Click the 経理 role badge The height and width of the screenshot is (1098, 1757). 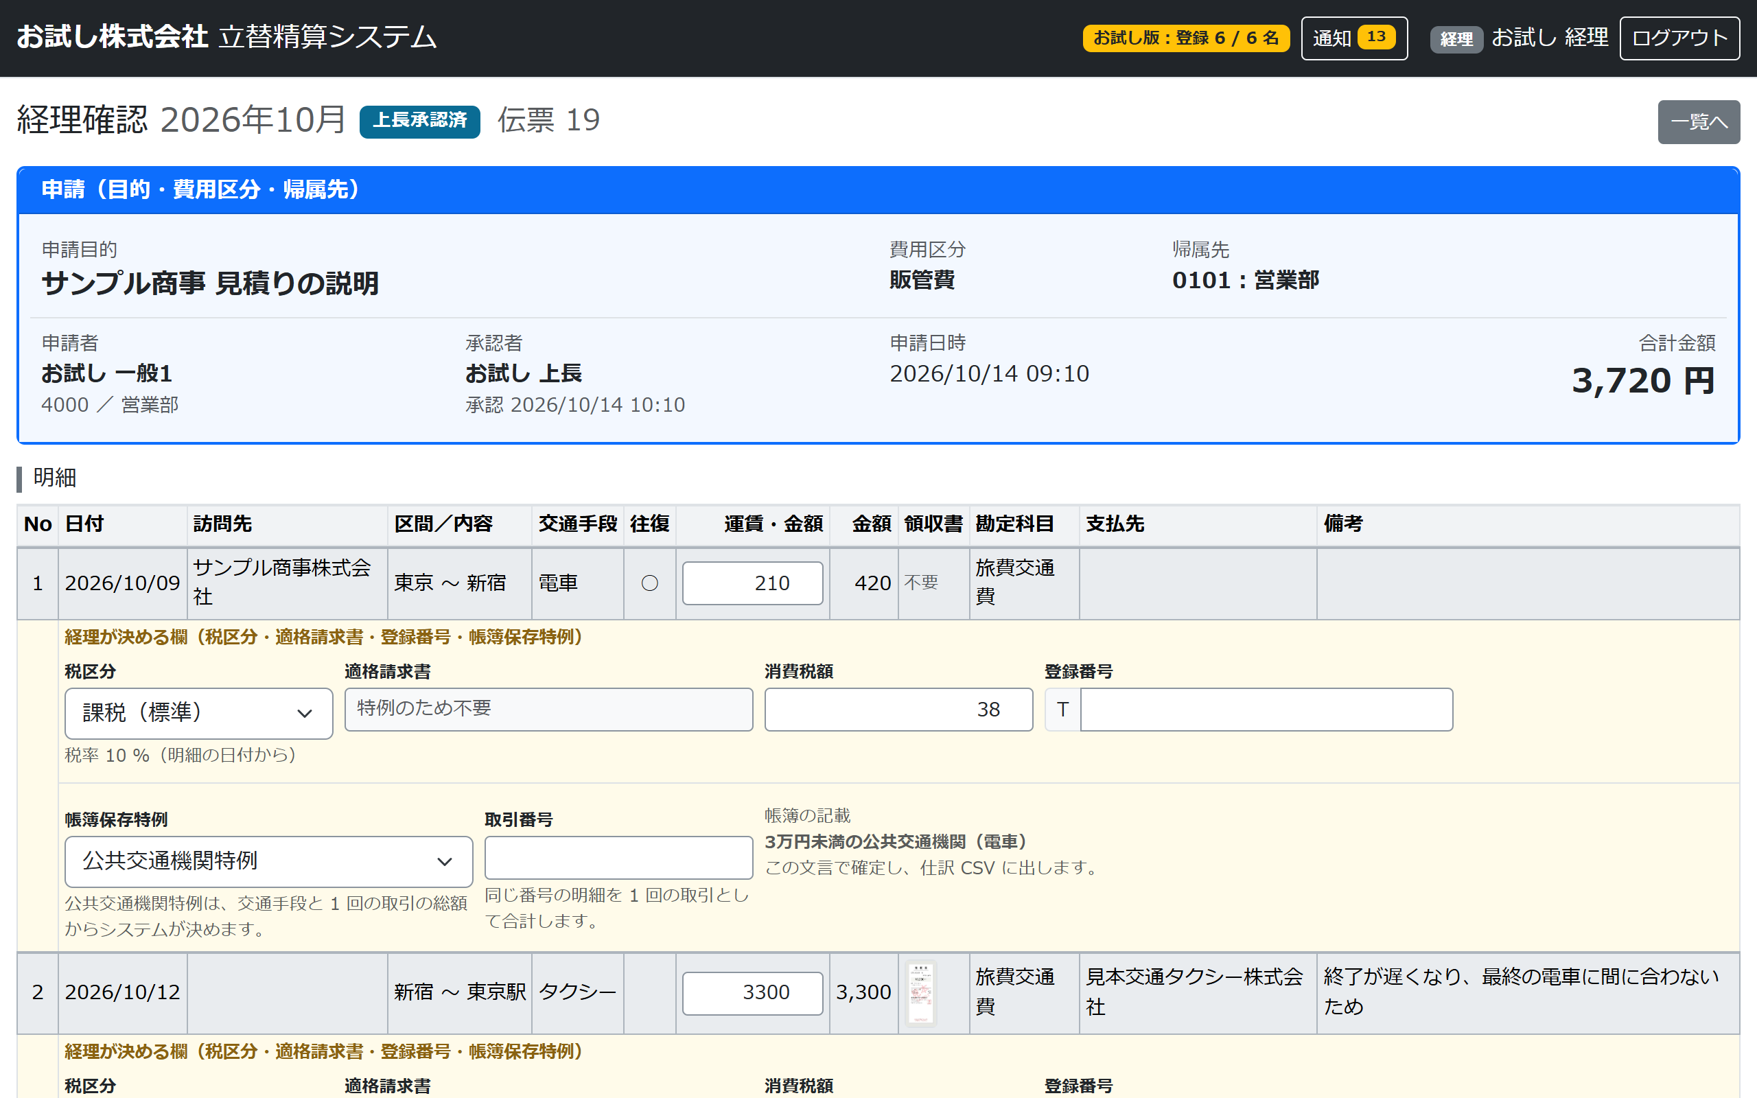(1456, 38)
